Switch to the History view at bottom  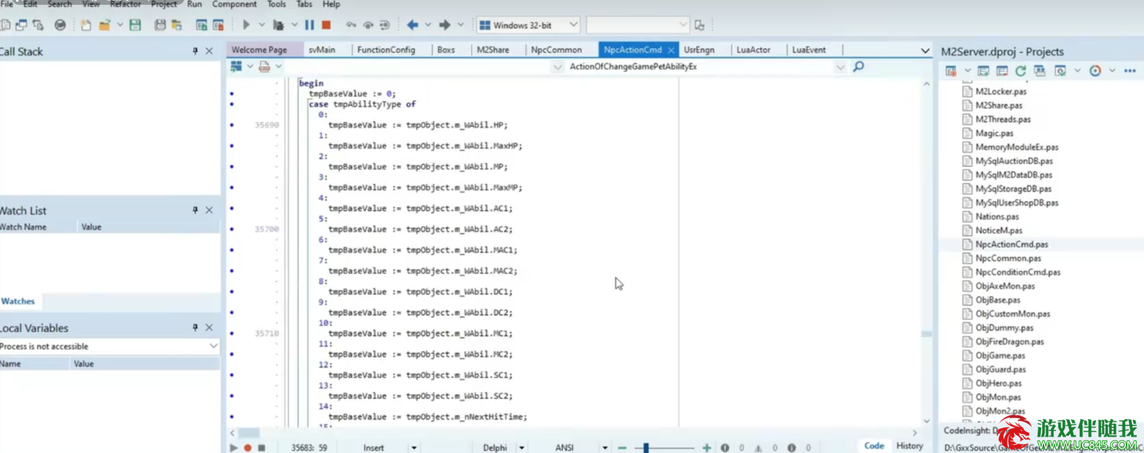909,446
